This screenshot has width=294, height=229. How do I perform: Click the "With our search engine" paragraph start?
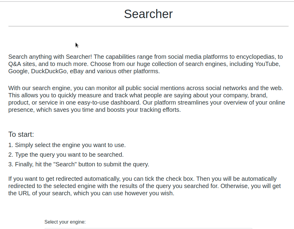coord(40,88)
